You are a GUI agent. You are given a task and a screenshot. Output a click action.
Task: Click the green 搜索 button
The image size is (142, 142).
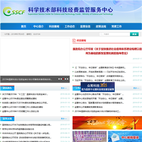(x=134, y=34)
